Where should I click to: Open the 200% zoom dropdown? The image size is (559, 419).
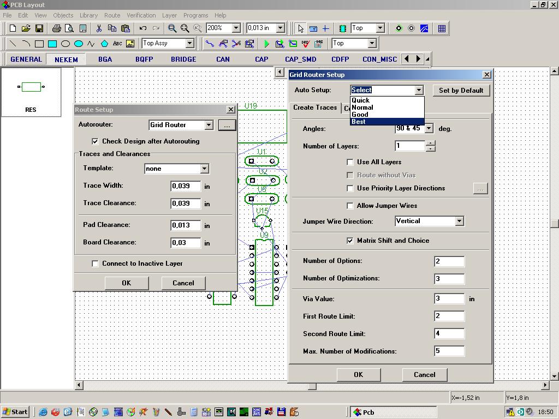pos(236,28)
